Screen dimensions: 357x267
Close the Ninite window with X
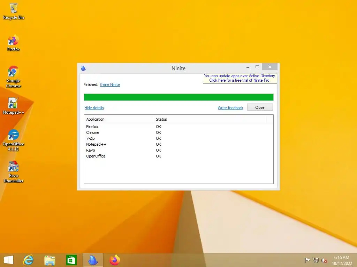(x=269, y=67)
